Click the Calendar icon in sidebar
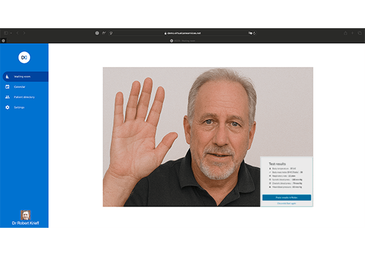Viewport: 365px width, 256px height. [x=8, y=87]
